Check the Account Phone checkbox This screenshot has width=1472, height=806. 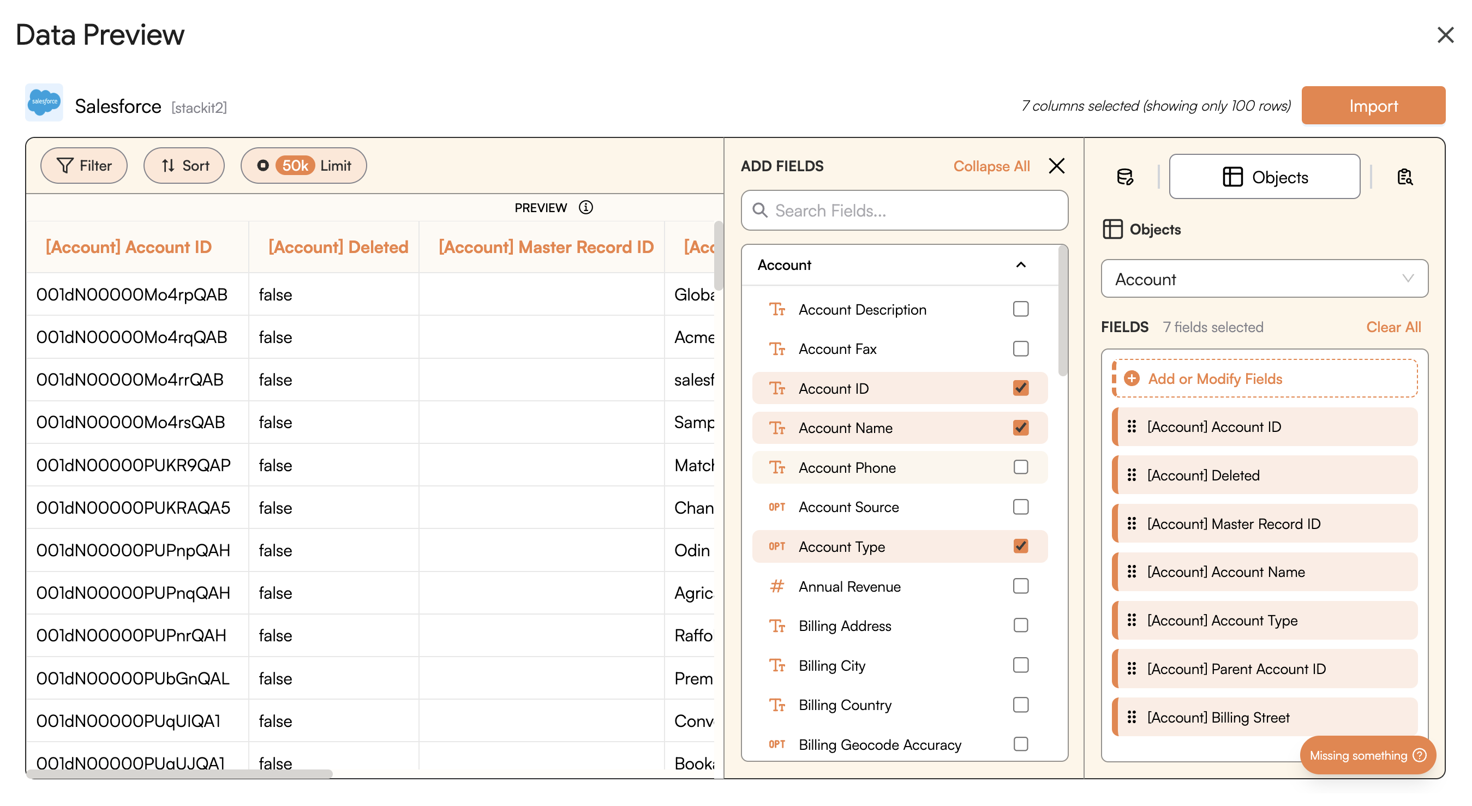[1021, 468]
